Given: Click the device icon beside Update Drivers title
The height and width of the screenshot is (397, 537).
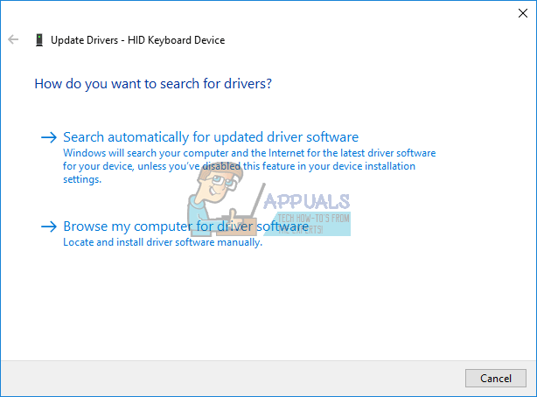Looking at the screenshot, I should pos(39,40).
